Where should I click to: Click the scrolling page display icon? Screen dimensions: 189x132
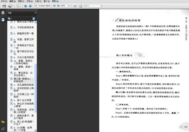tap(75, 6)
